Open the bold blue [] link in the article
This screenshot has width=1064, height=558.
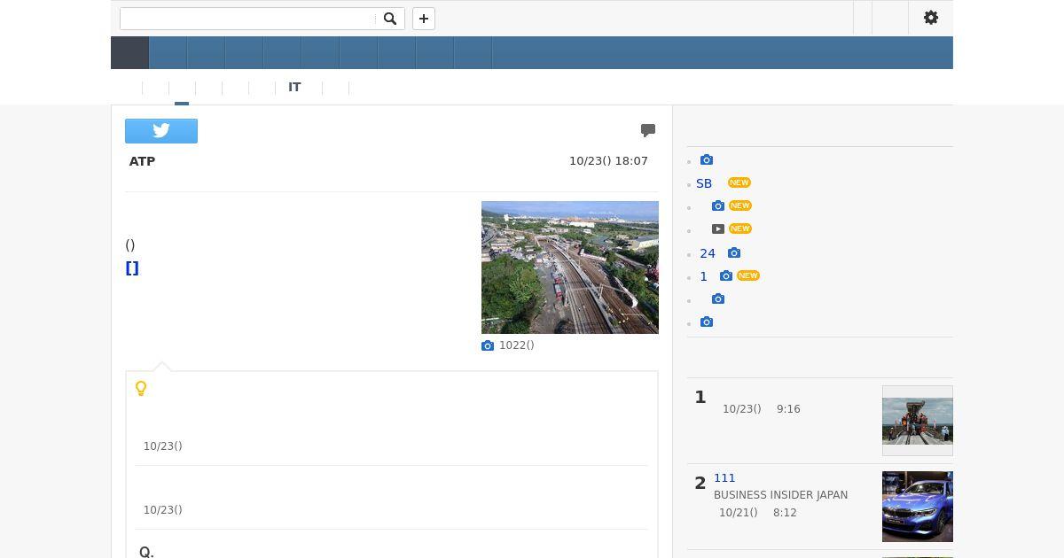pos(132,268)
